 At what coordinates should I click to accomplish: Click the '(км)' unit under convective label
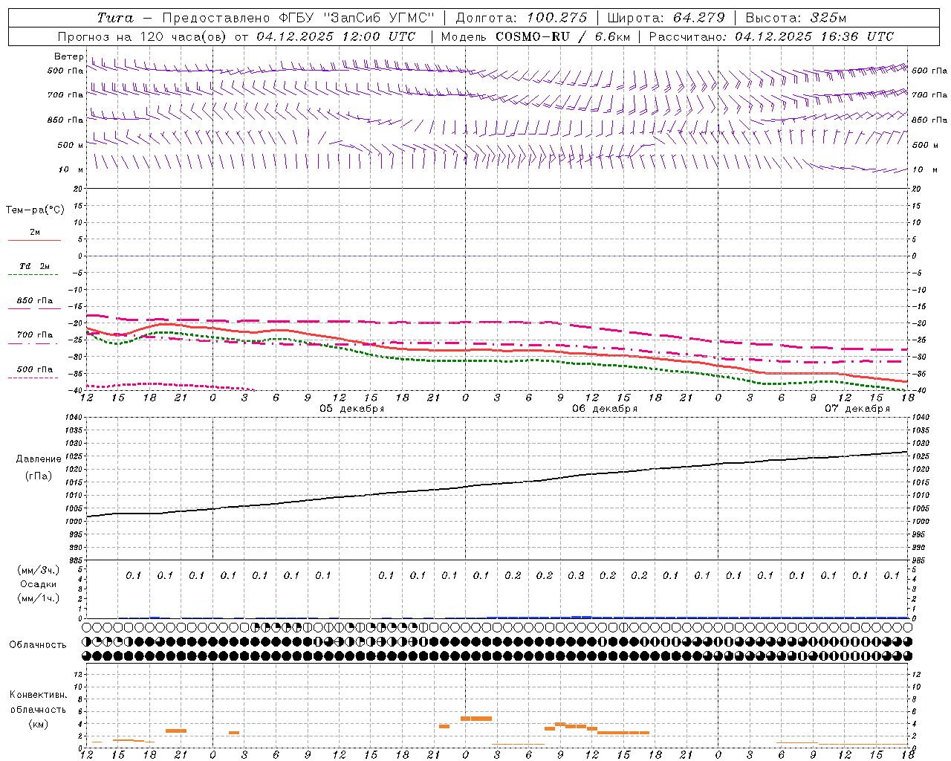pyautogui.click(x=38, y=724)
